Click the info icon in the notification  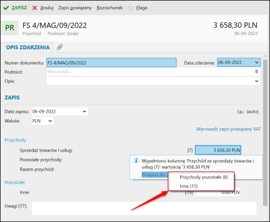[136, 161]
